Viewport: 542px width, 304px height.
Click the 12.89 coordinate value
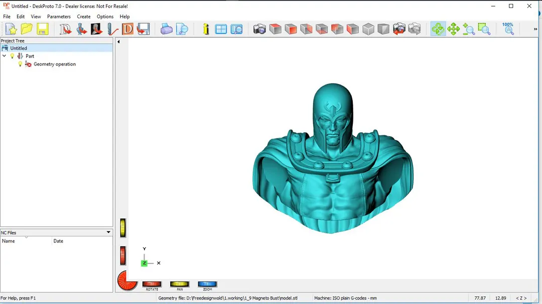[500, 298]
